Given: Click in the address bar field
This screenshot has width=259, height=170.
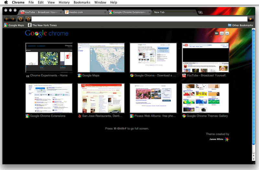Looking at the screenshot, I should click(140, 19).
